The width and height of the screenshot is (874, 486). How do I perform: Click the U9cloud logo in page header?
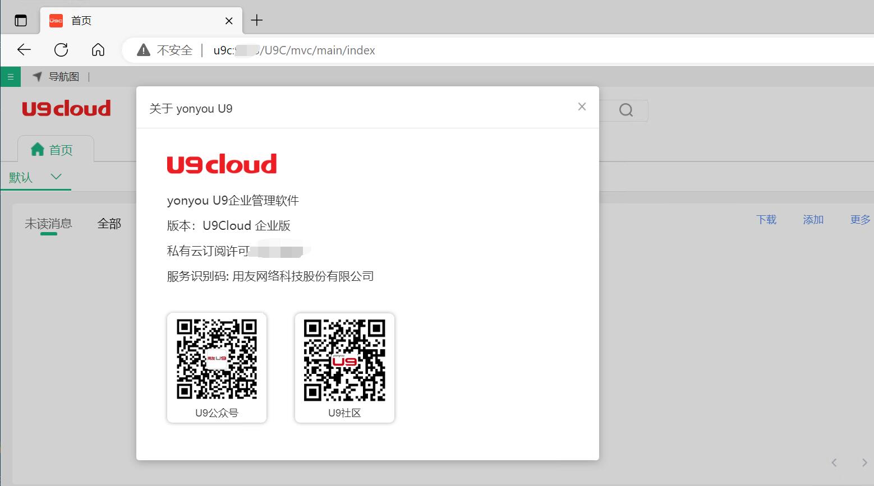click(x=66, y=108)
